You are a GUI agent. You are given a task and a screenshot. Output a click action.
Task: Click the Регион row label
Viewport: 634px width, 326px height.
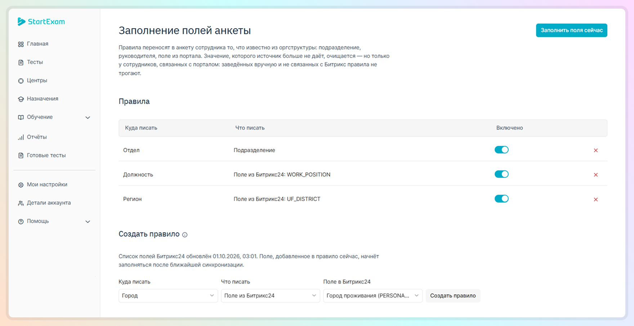click(132, 199)
